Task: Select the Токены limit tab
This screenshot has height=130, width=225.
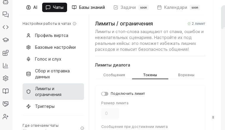Action: tap(150, 75)
